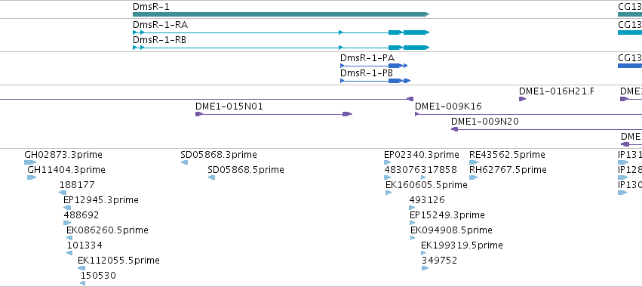Select the SD05868.3prime EST arrow
The width and height of the screenshot is (642, 287).
184,162
